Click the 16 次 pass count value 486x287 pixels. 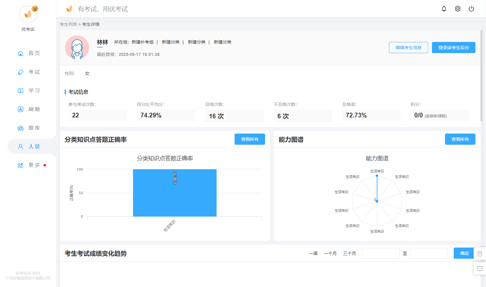pyautogui.click(x=217, y=116)
